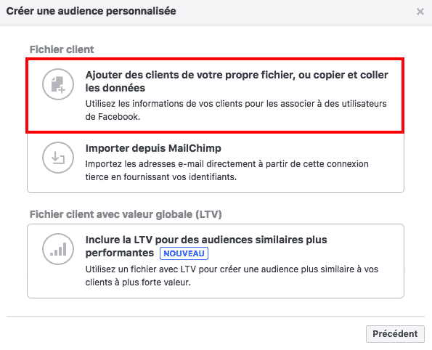The image size is (432, 350).
Task: Click the text les données in first option
Action: (115, 88)
